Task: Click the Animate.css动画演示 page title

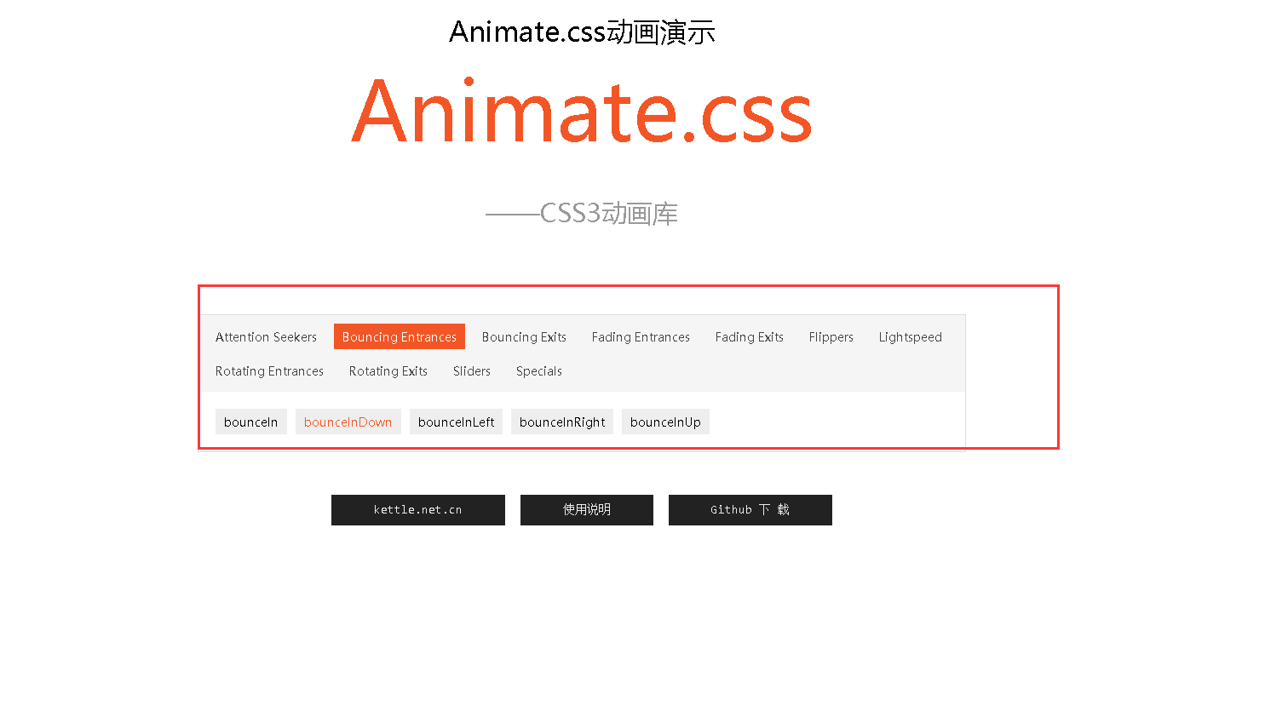Action: [x=582, y=32]
